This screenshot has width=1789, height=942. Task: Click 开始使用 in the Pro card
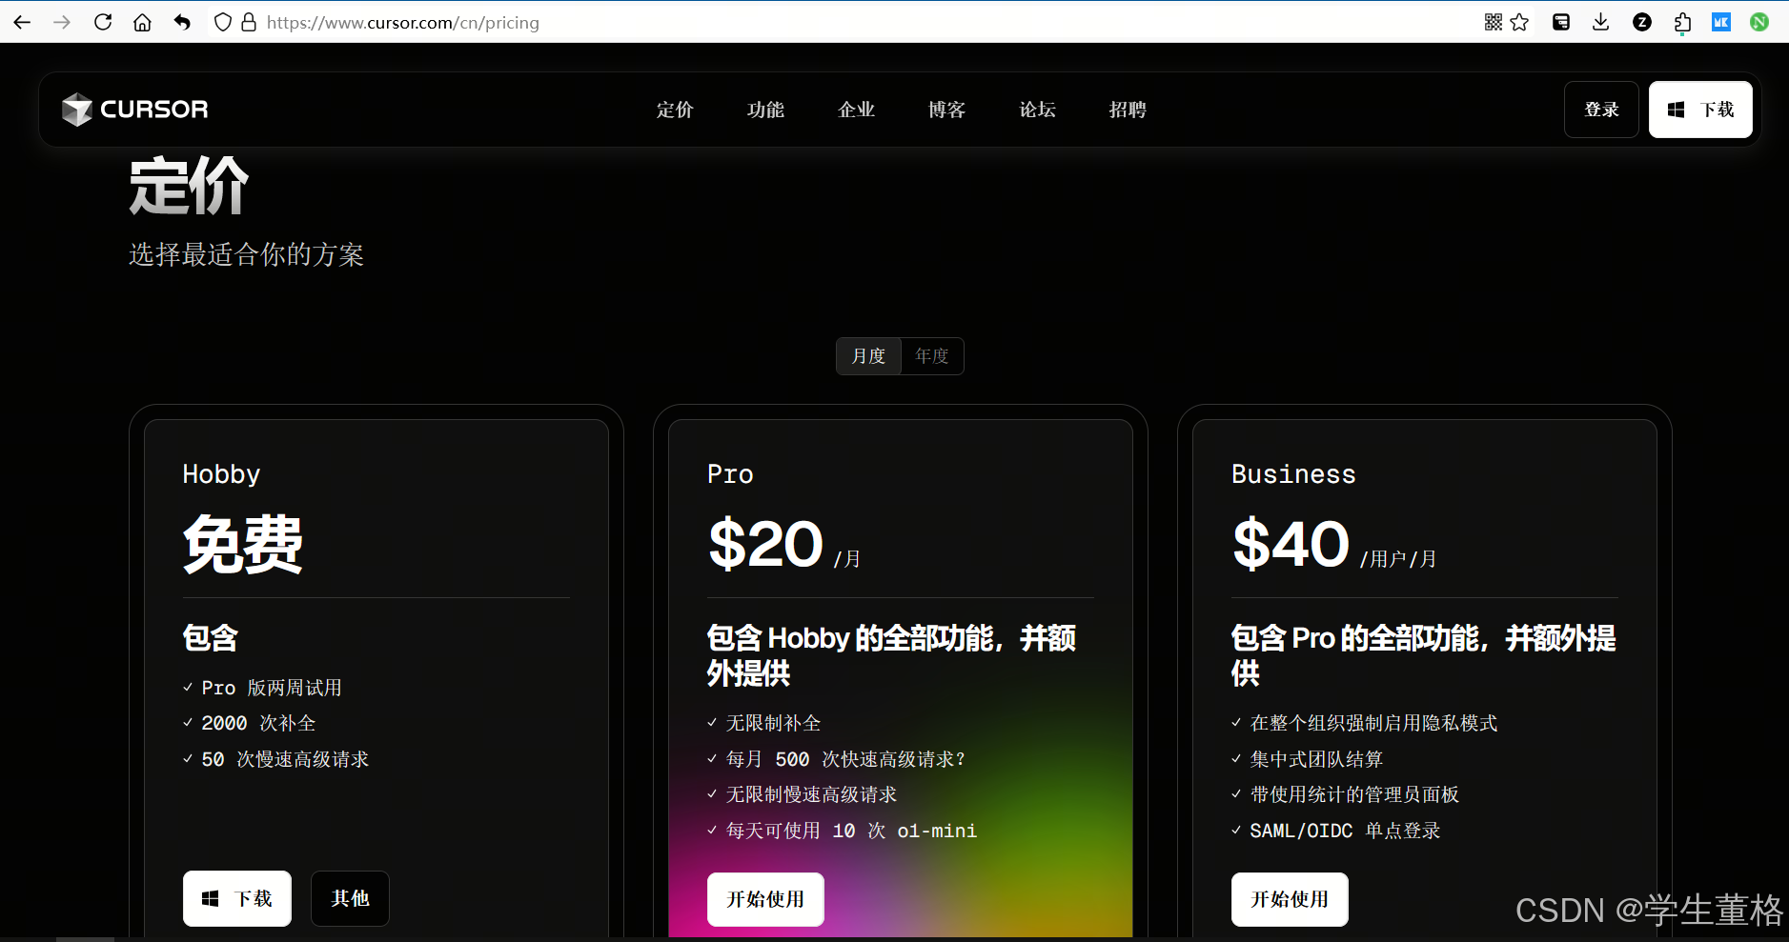tap(765, 899)
